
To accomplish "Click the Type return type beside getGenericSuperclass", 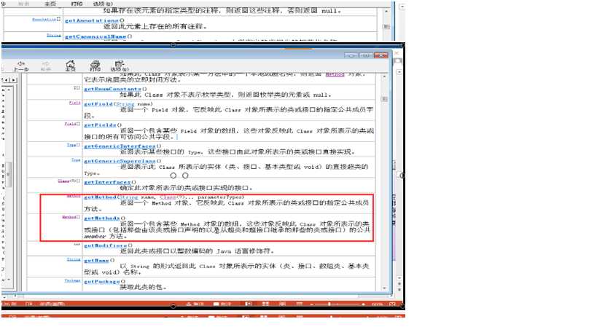I will coord(76,160).
